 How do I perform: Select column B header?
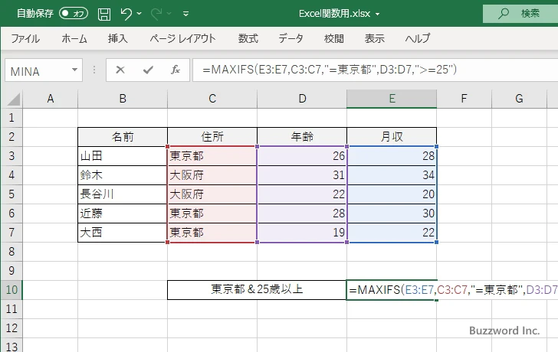123,99
